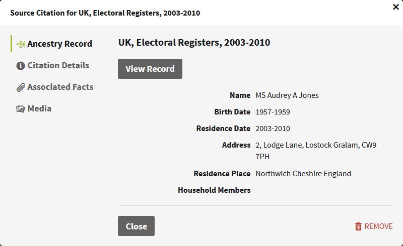Close the dialog with the X icon
This screenshot has width=403, height=246.
tap(395, 7)
